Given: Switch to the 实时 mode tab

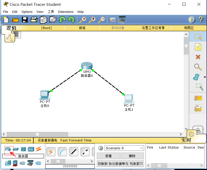Looking at the screenshot, I should [186, 140].
